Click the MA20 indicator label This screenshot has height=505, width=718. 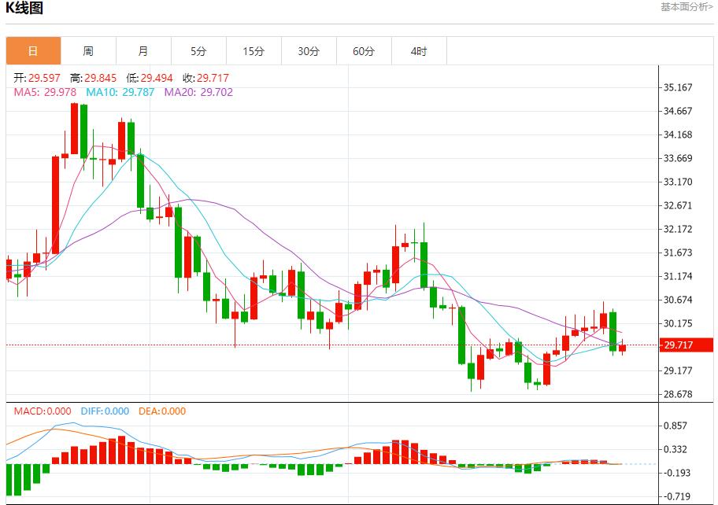(198, 92)
